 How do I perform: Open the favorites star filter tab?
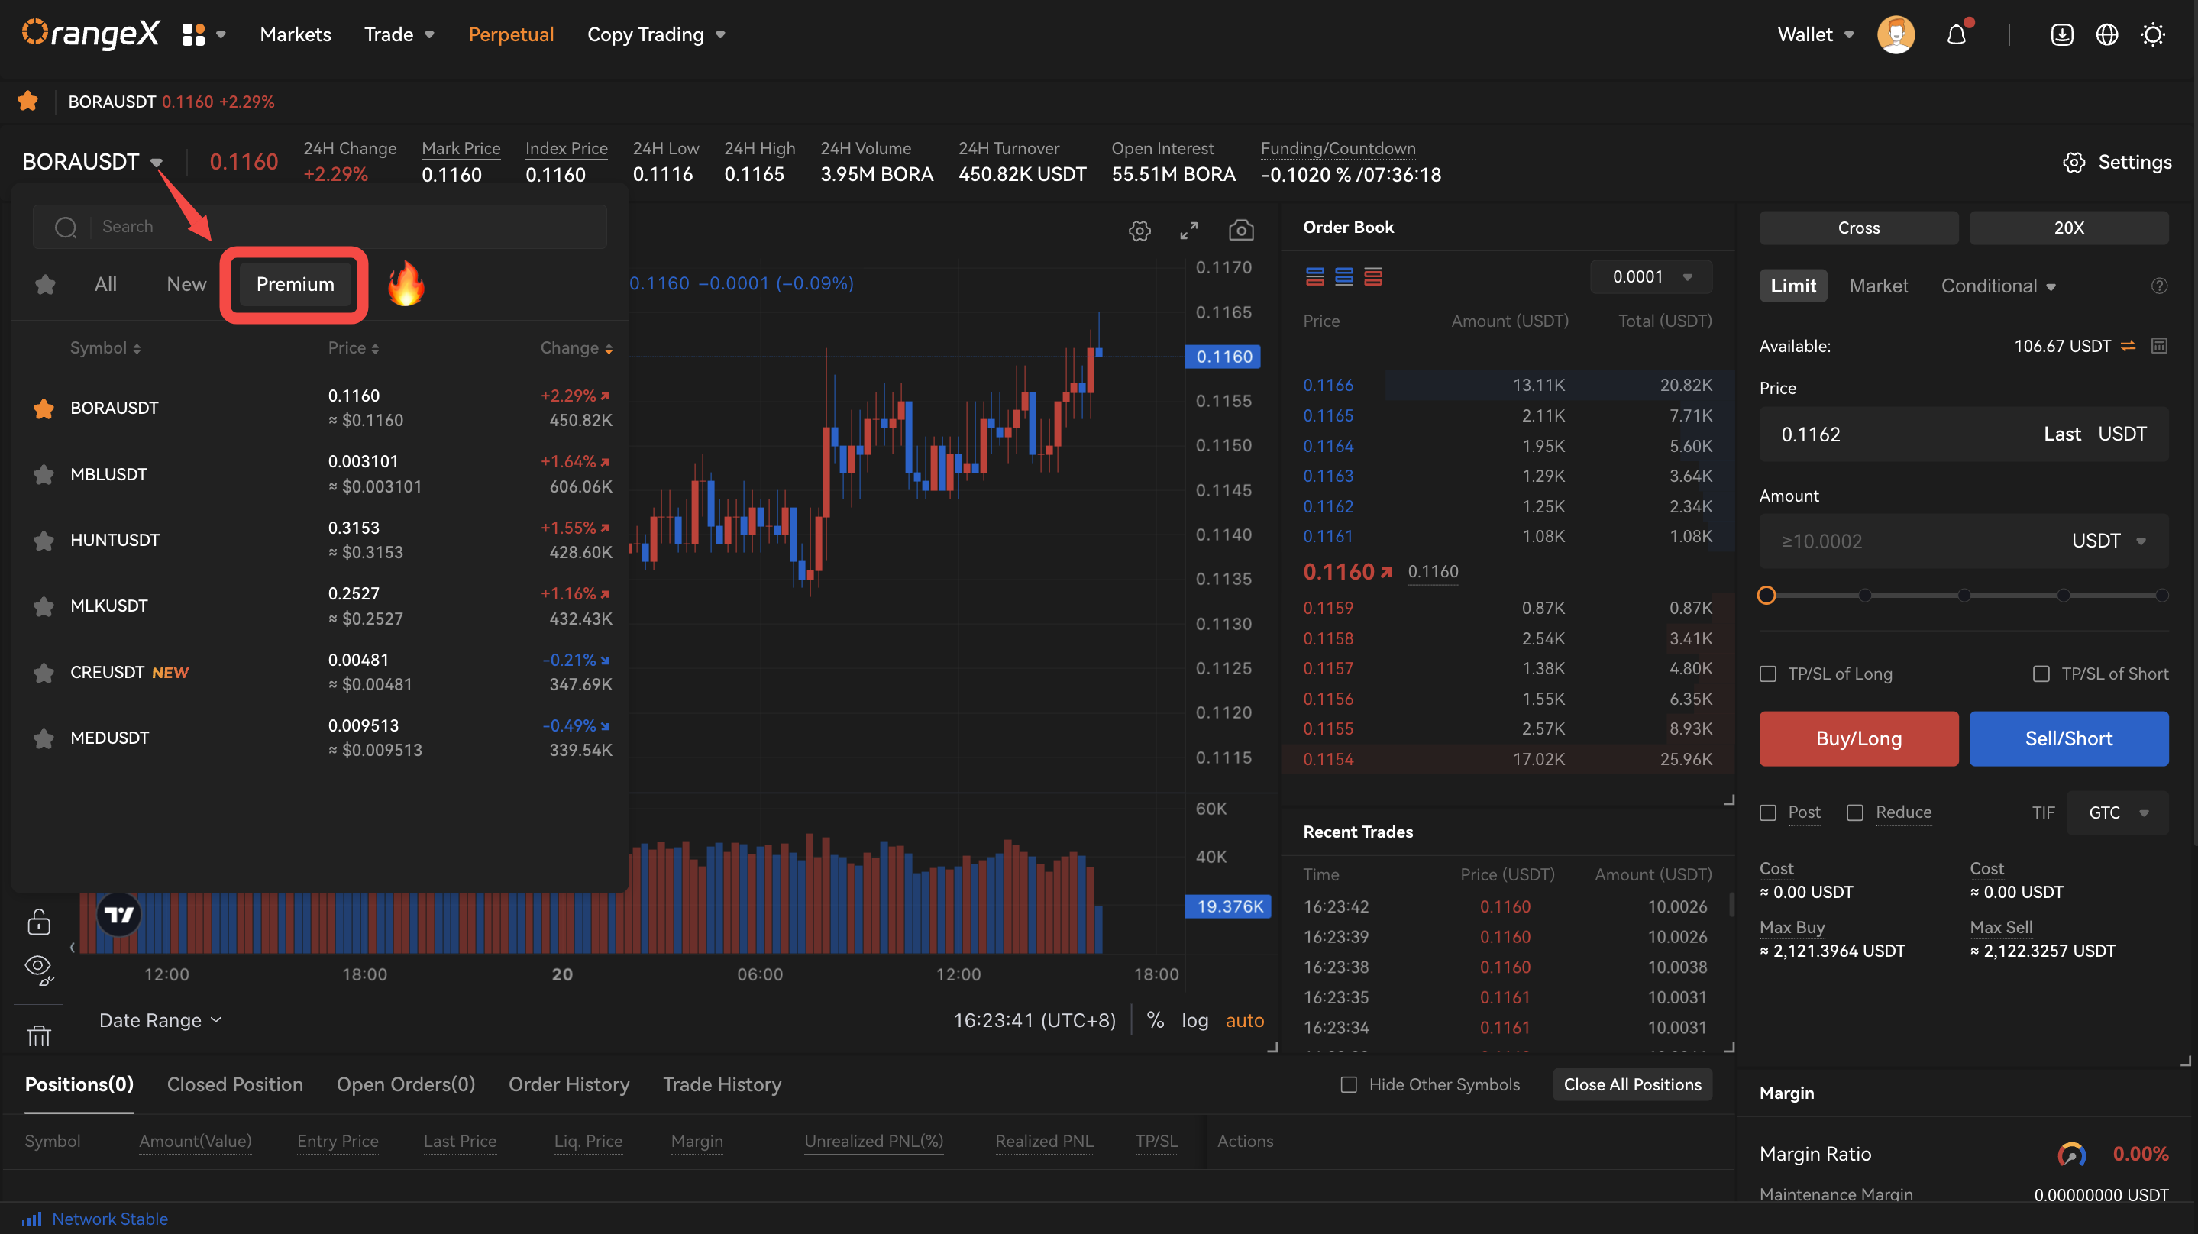45,284
